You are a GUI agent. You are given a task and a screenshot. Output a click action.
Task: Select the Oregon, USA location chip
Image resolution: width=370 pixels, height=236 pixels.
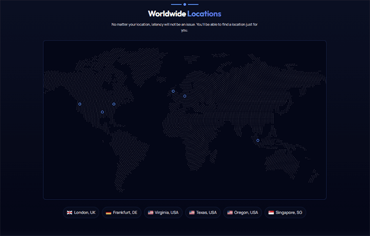pos(243,213)
